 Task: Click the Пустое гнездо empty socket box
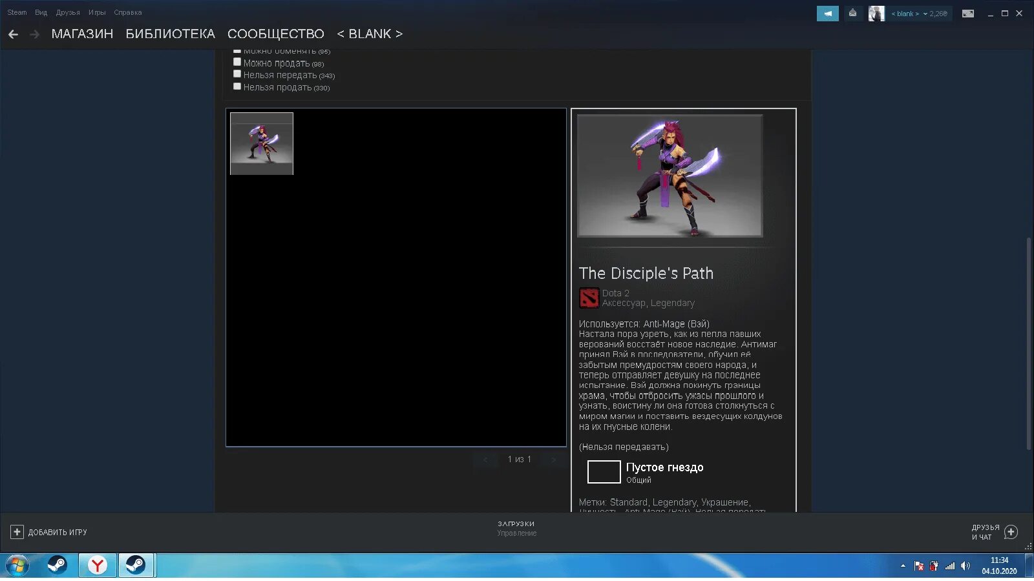[x=604, y=472]
